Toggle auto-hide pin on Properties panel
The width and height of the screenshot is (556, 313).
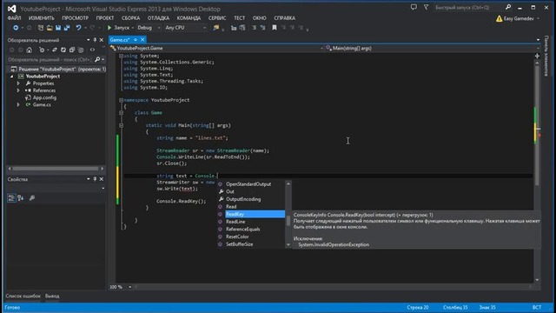point(95,179)
